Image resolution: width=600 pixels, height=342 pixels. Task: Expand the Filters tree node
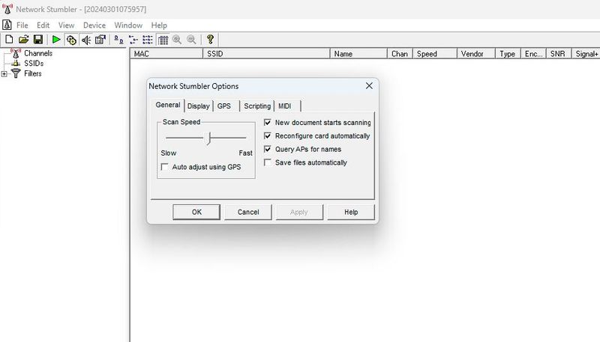click(4, 73)
